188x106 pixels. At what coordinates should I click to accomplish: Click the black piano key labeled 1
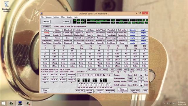tap(78, 80)
